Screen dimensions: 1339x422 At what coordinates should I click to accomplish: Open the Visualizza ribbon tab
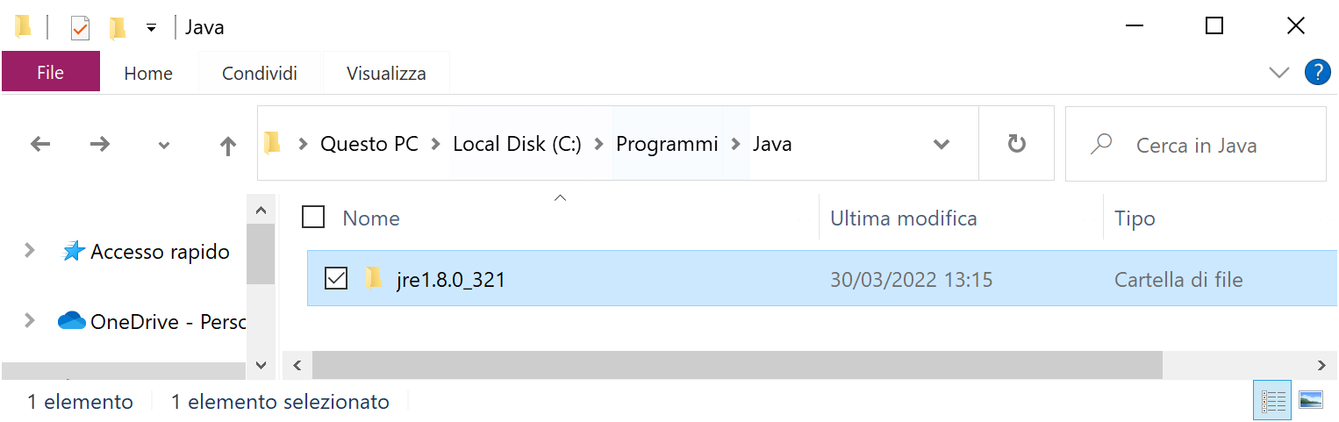[x=386, y=74]
